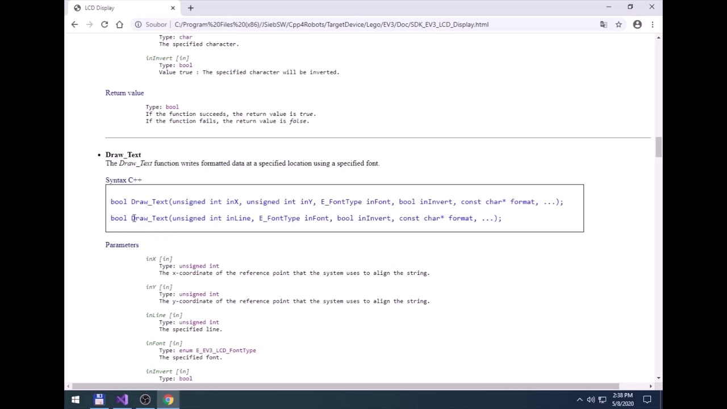Click the inLine [in] parameter name
This screenshot has height=409, width=727.
164,315
